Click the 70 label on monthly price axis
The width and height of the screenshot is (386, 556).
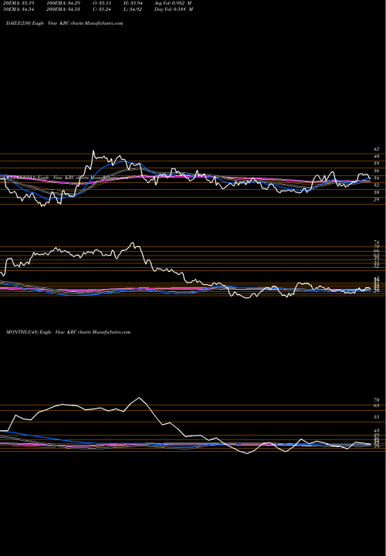pos(377,400)
